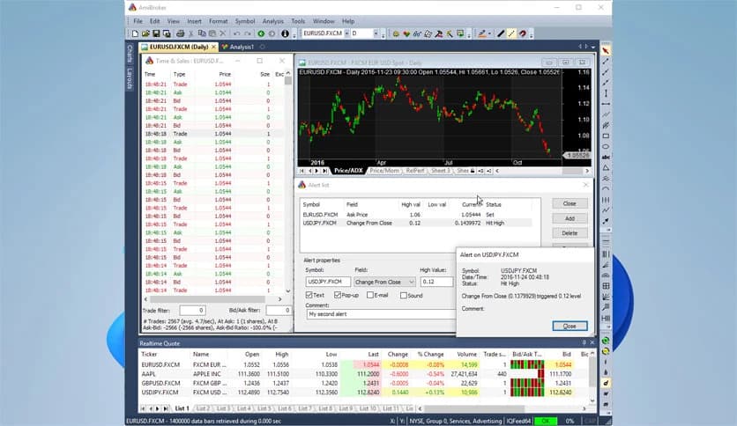Open the Tools menu

(x=298, y=21)
